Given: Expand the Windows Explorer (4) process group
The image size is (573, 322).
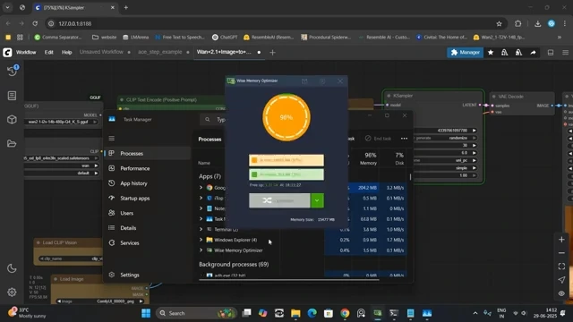Looking at the screenshot, I should (201, 240).
